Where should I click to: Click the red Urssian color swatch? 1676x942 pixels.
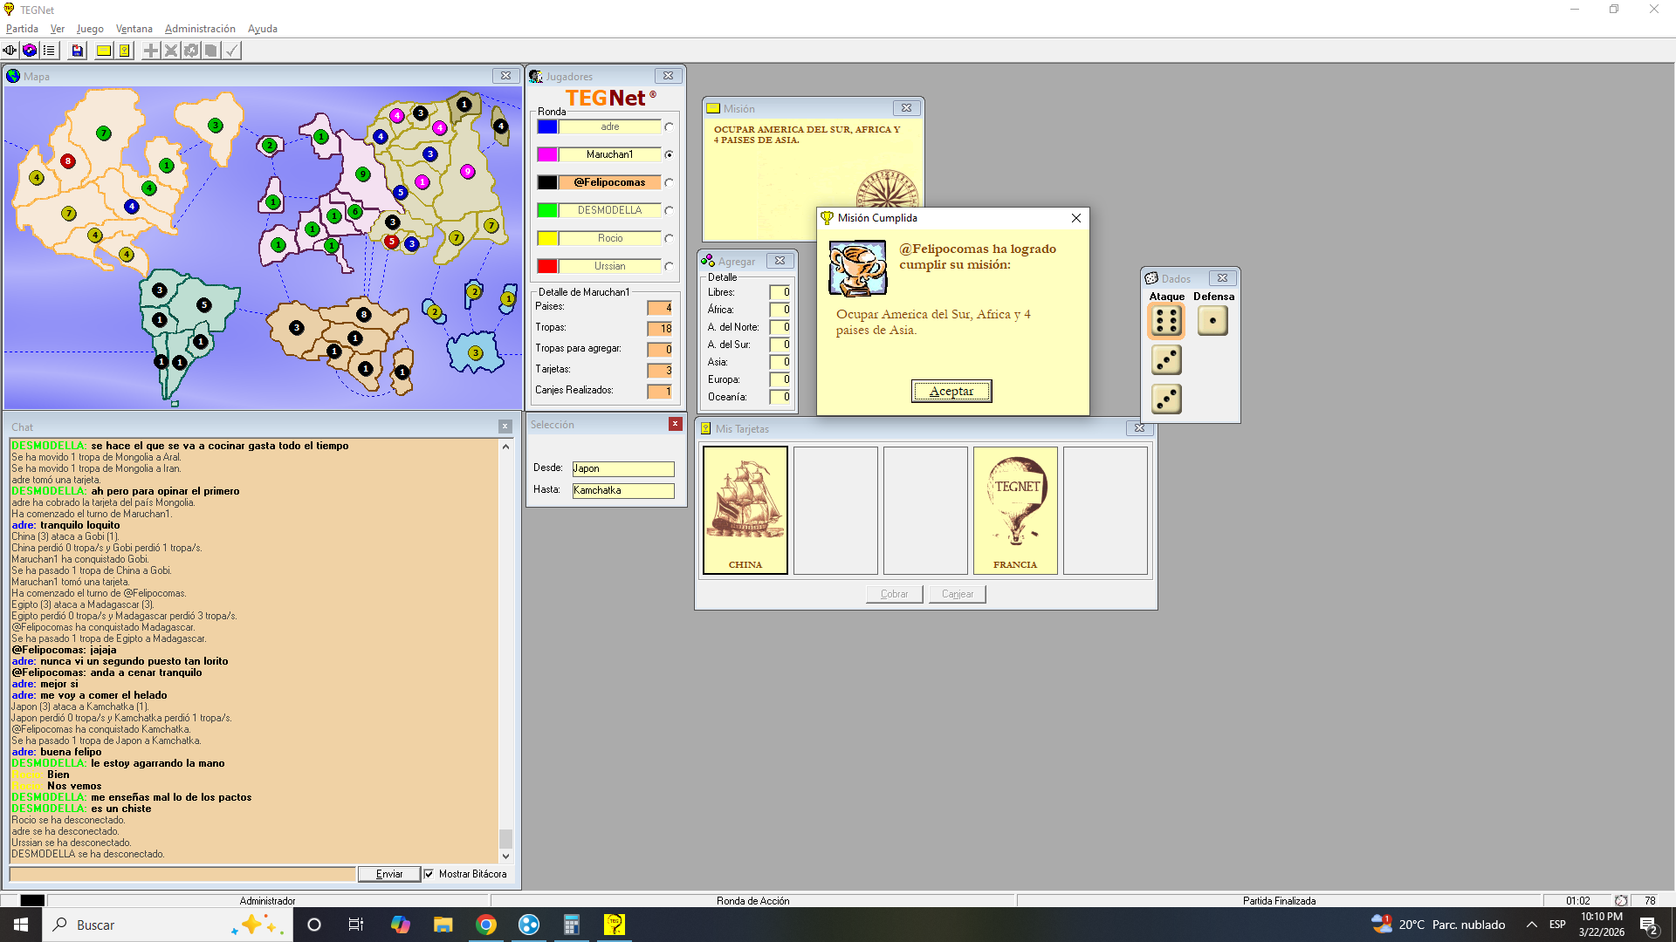pos(547,266)
